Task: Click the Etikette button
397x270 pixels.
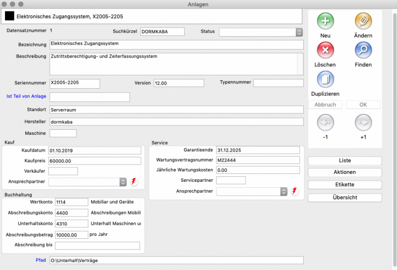Action: tap(345, 185)
